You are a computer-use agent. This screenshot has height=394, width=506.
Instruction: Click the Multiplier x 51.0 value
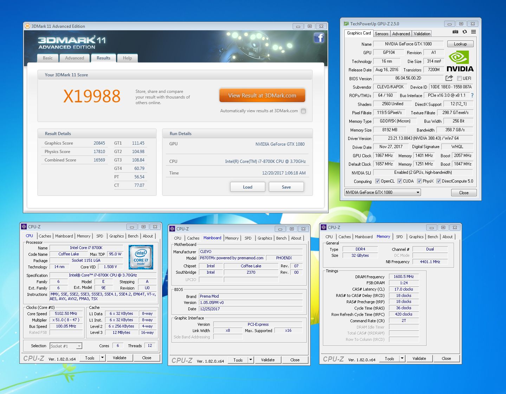(66, 320)
